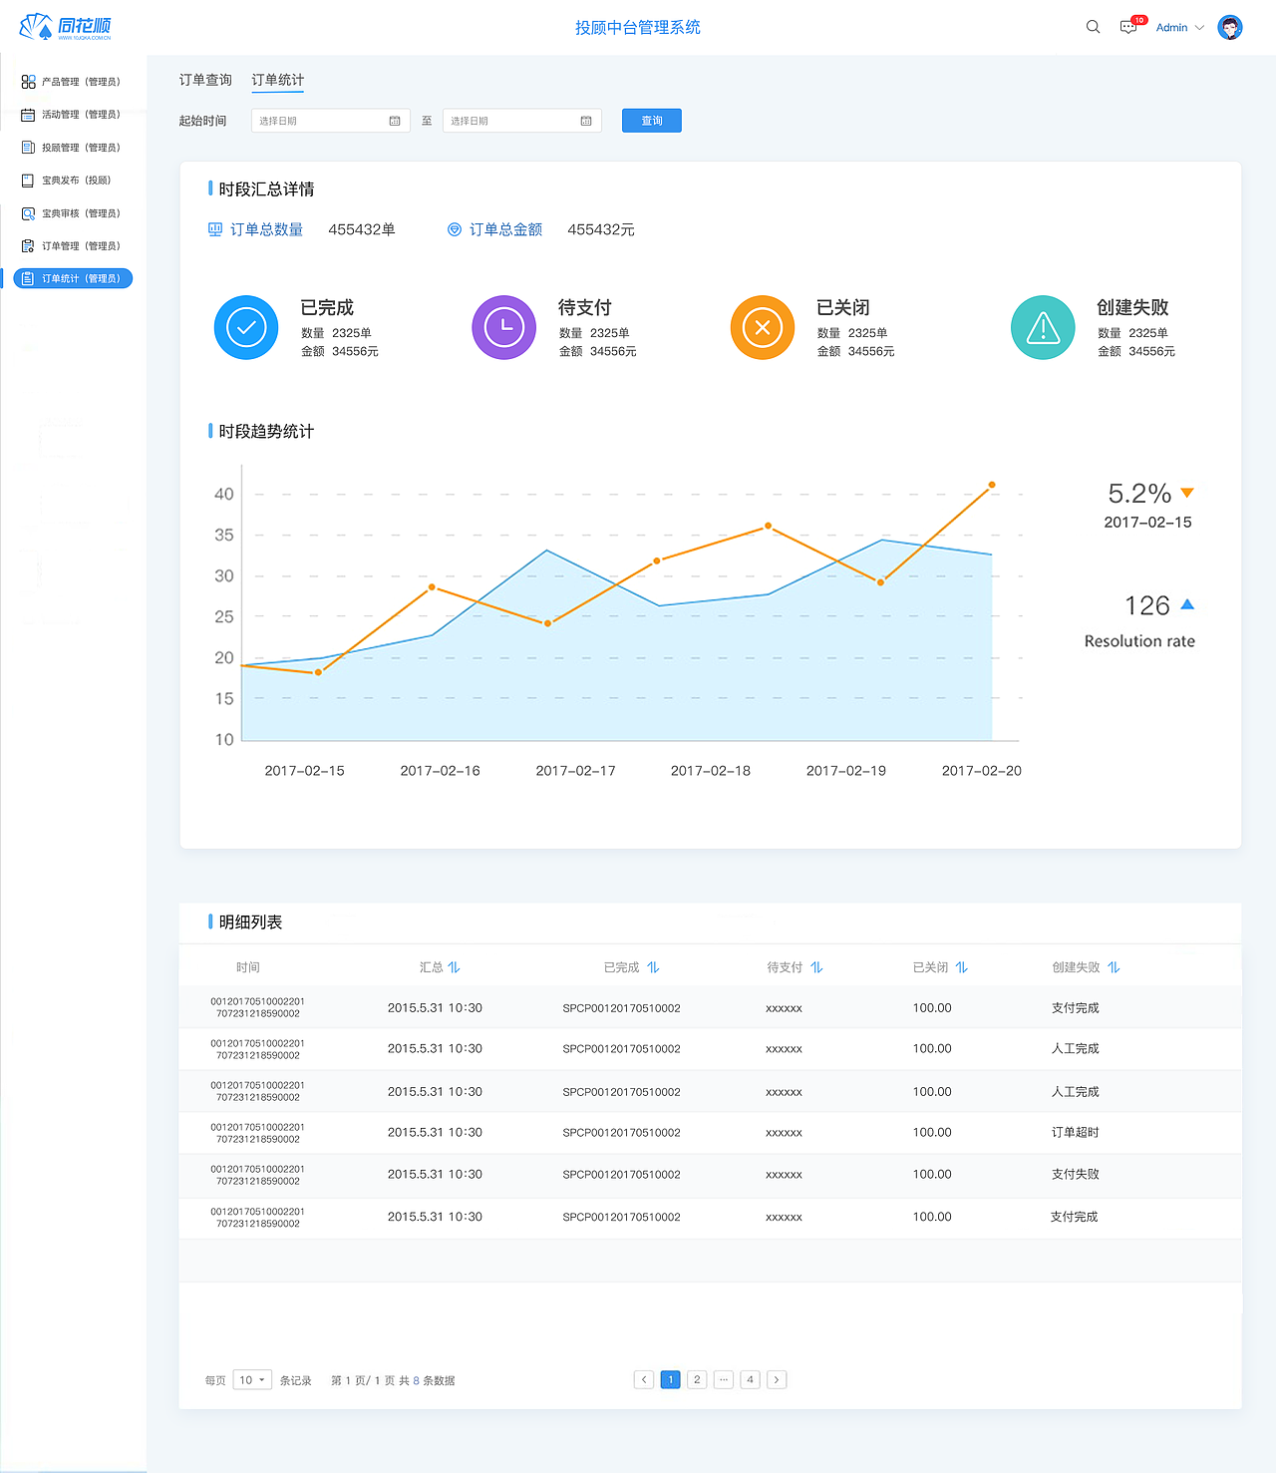Viewport: 1276px width, 1473px height.
Task: Open 产品管理 (管理员) sidebar item
Action: 72,82
